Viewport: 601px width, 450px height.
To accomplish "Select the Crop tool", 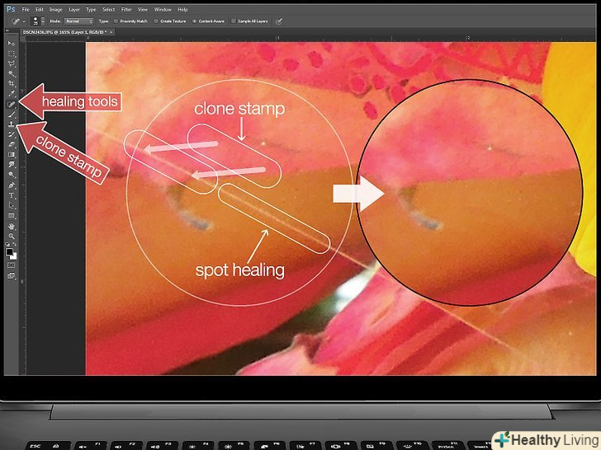I will click(11, 83).
